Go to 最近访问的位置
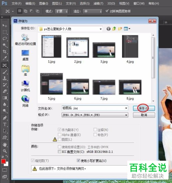The height and width of the screenshot is (183, 172). tap(25, 40)
